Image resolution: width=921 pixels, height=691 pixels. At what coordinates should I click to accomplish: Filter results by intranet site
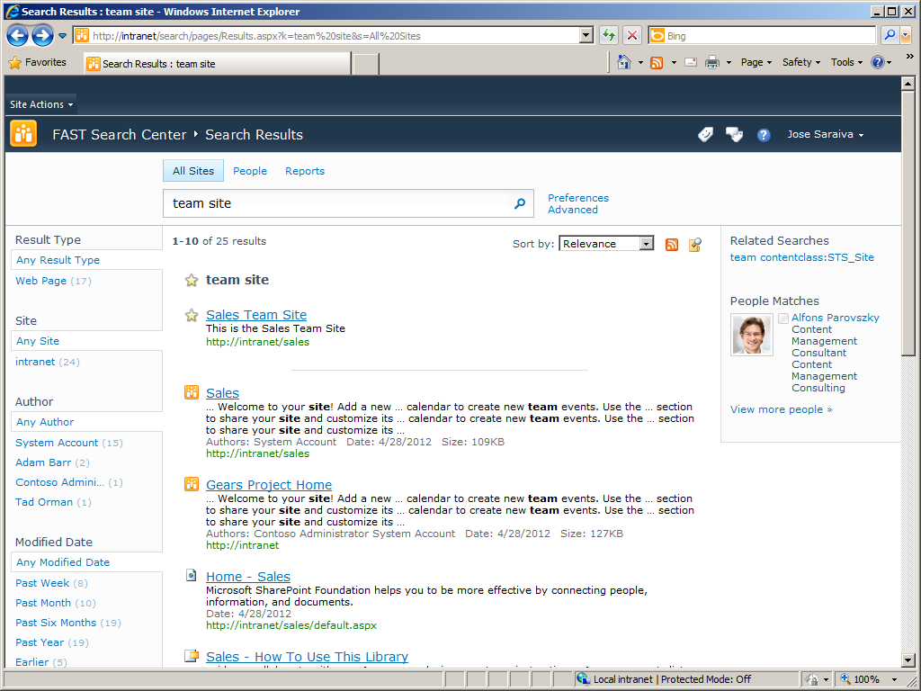[35, 362]
